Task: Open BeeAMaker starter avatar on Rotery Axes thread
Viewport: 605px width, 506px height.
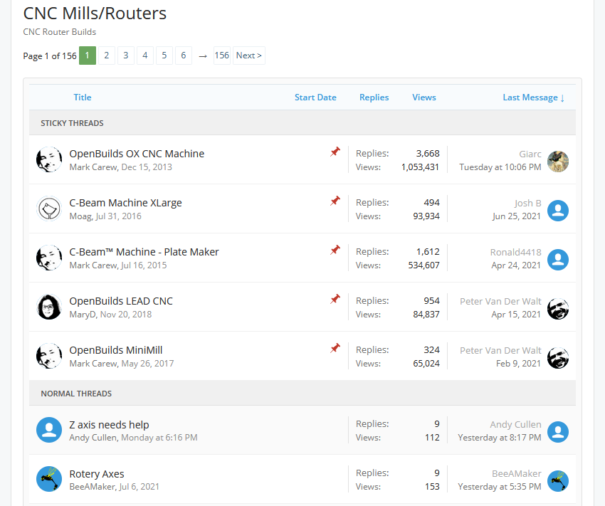Action: click(49, 479)
